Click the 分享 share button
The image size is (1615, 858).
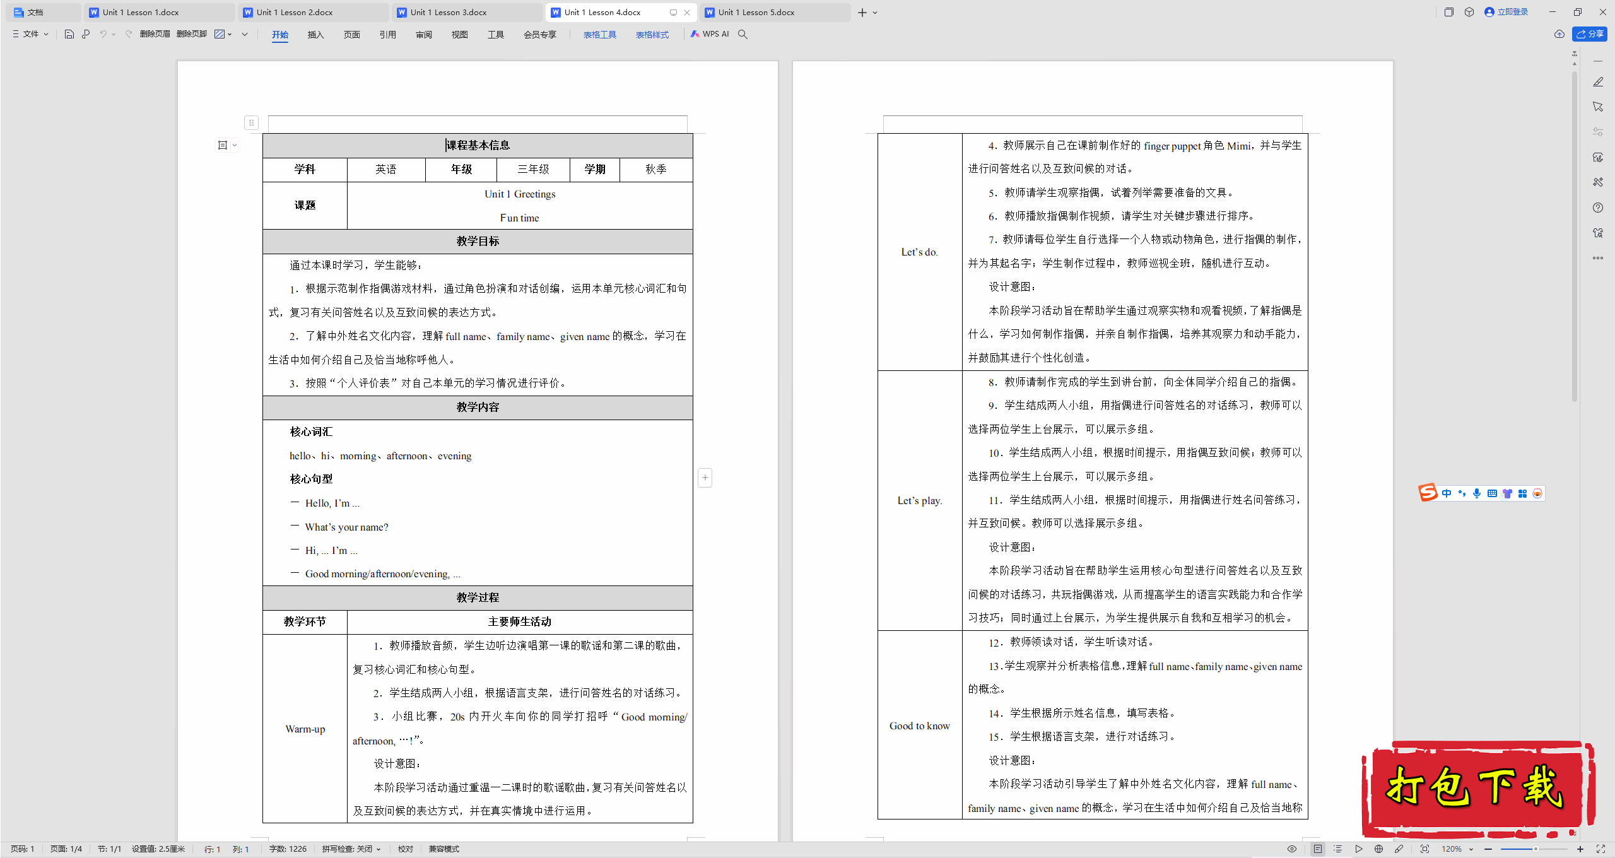point(1590,34)
